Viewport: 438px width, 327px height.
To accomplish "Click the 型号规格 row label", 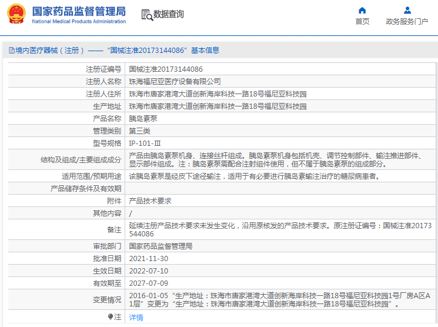I will (107, 144).
